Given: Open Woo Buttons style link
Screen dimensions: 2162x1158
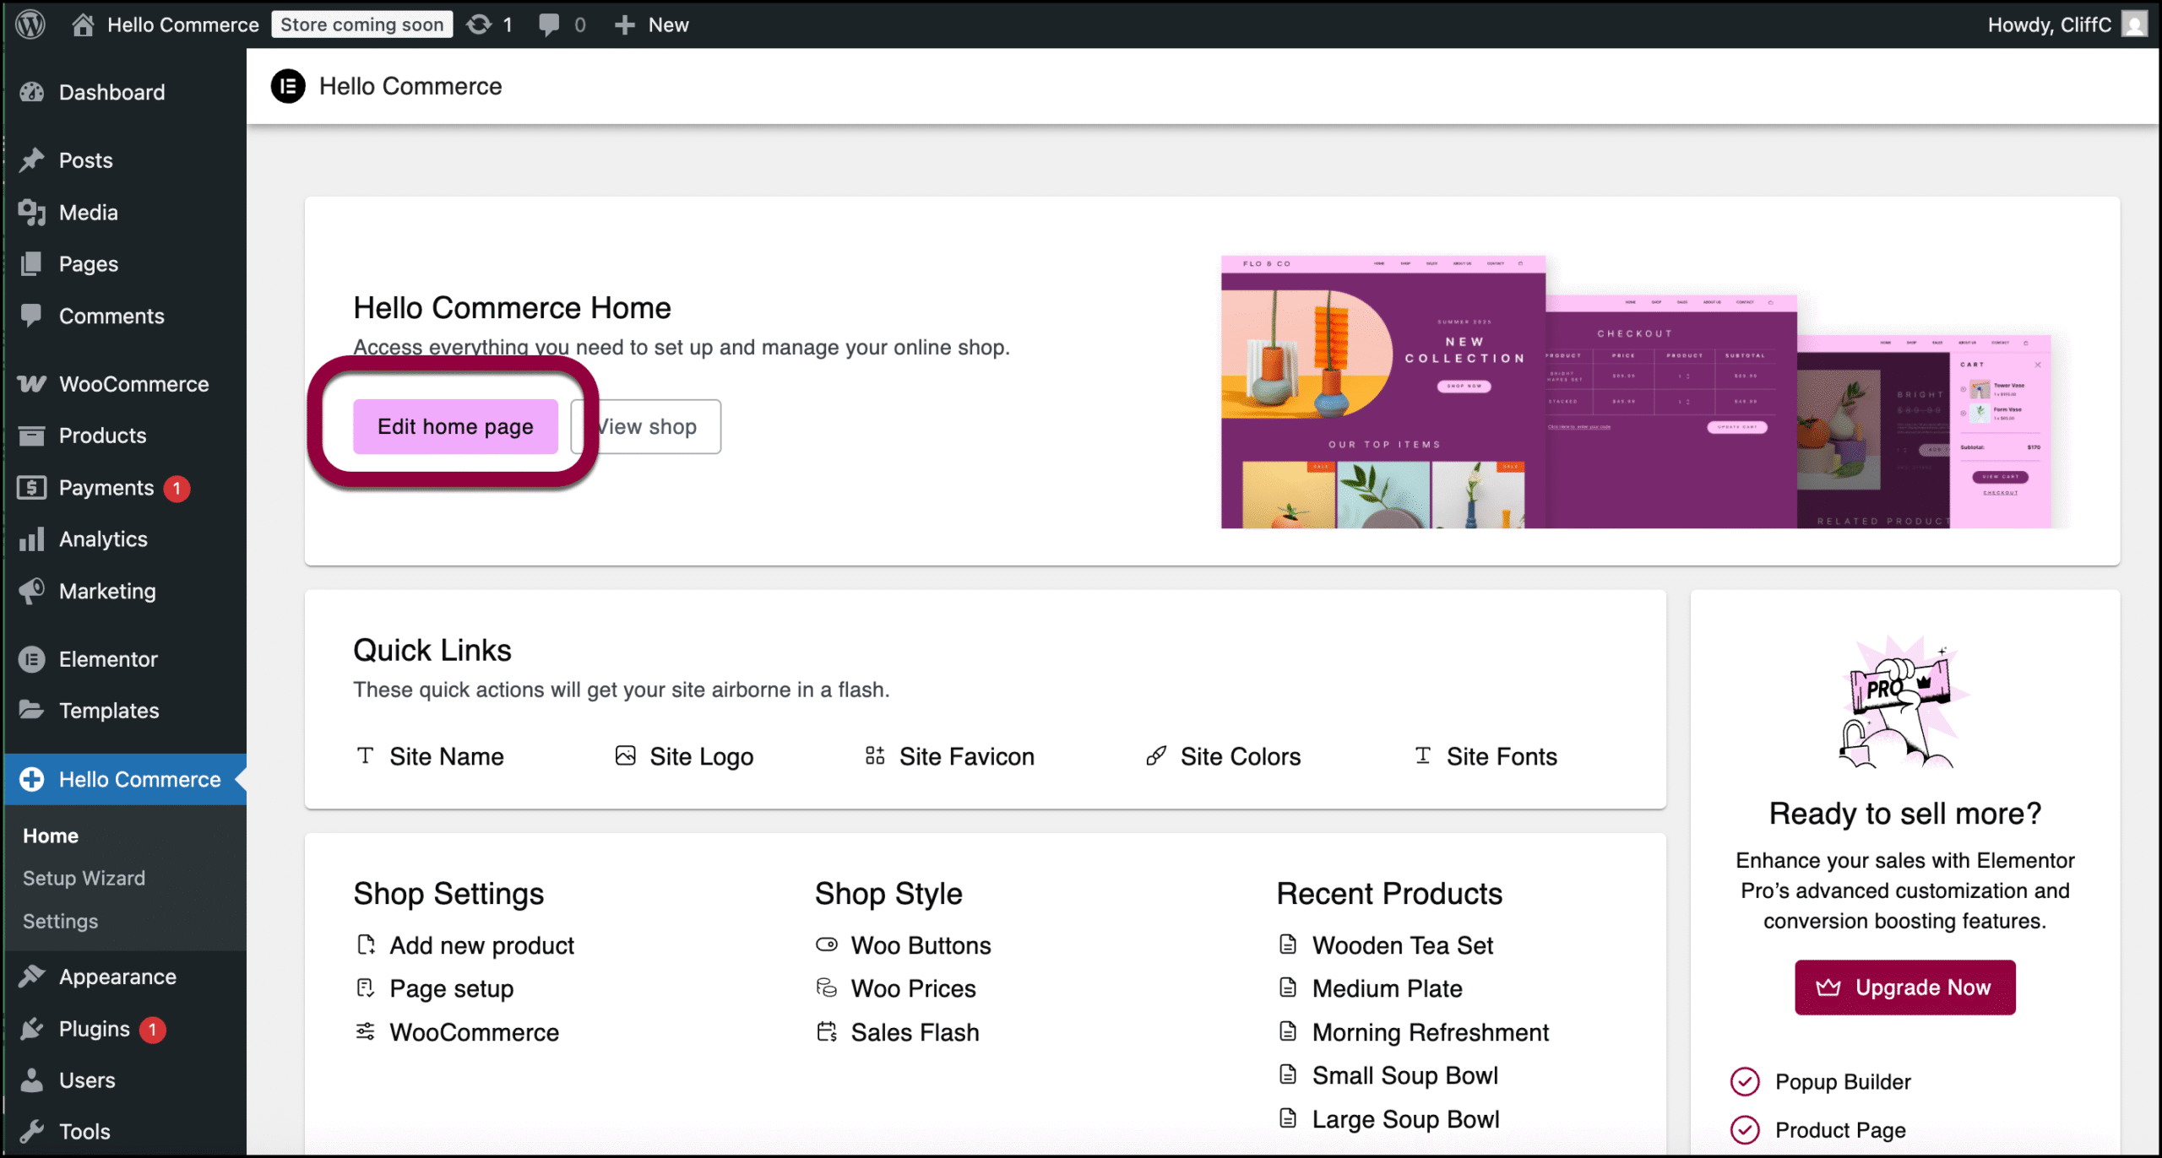Looking at the screenshot, I should pos(904,945).
